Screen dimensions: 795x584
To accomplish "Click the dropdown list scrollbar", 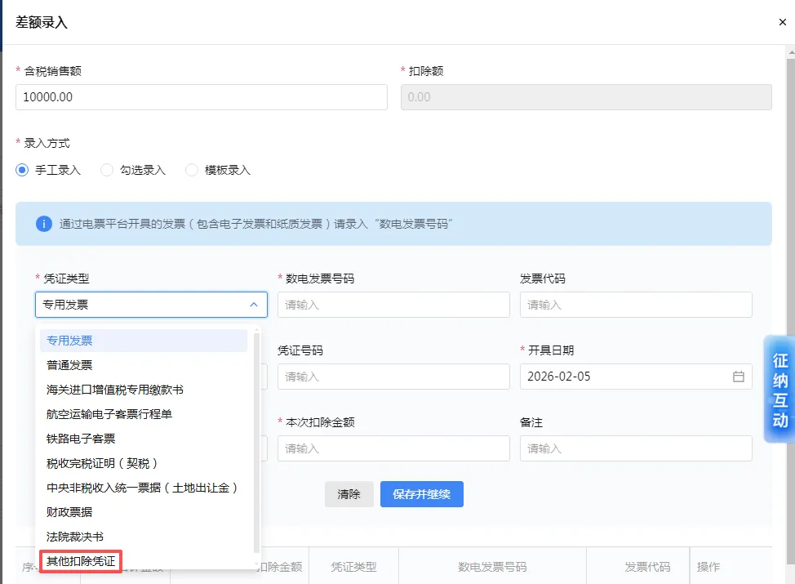I will [x=256, y=443].
